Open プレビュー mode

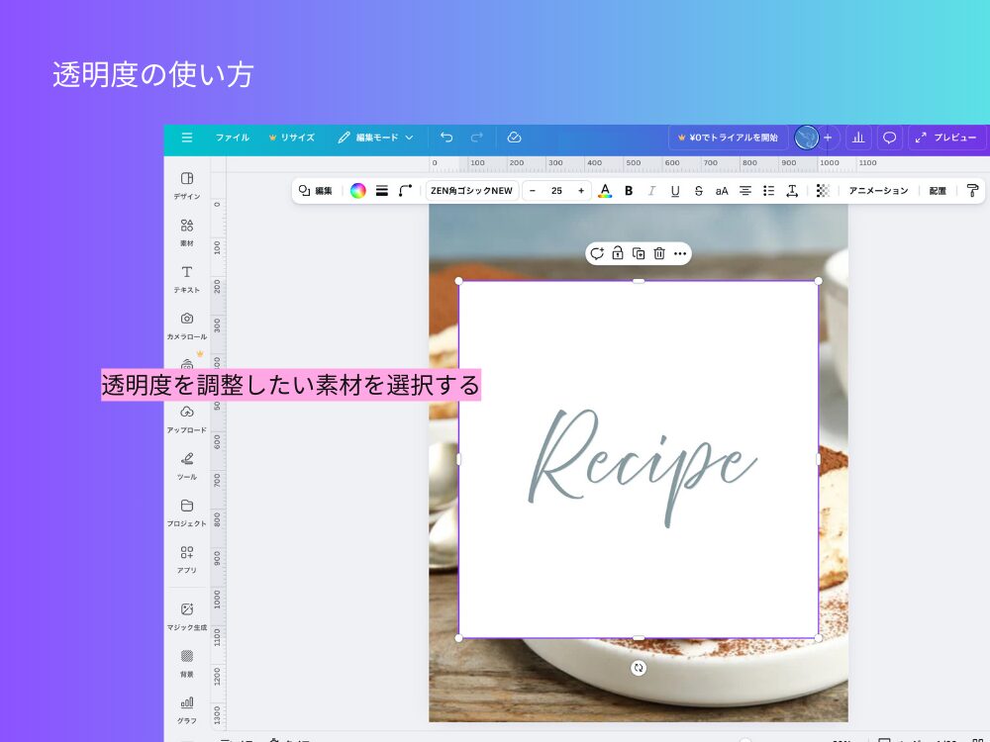click(x=945, y=138)
